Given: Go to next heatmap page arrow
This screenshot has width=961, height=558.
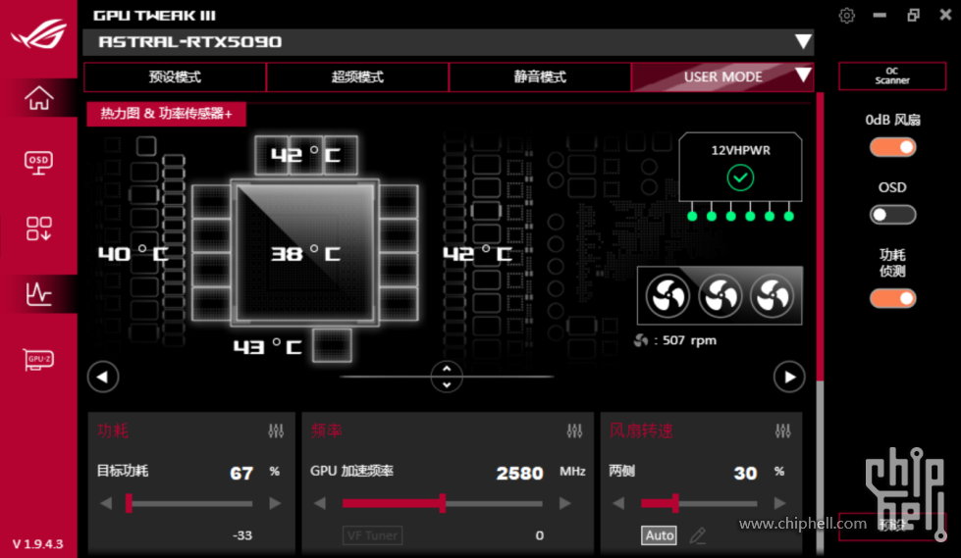Looking at the screenshot, I should pos(789,377).
